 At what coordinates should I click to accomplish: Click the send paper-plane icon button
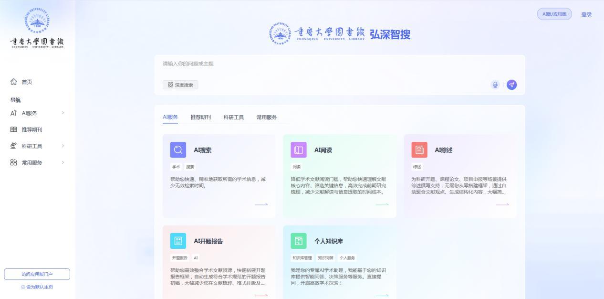511,85
